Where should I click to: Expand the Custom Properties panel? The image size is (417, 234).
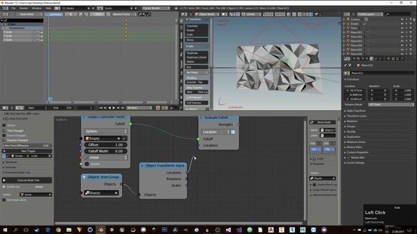pyautogui.click(x=357, y=153)
